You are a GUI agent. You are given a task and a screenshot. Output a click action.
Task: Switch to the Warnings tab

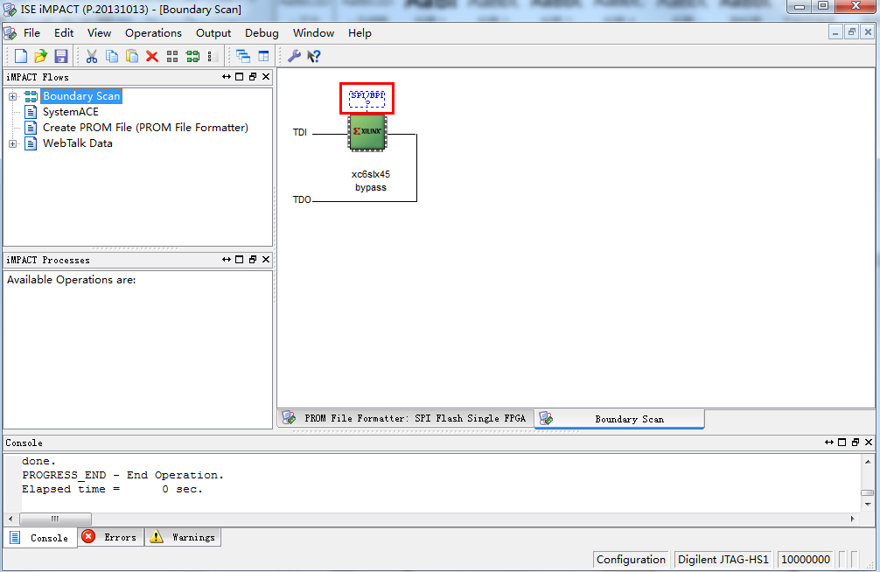pos(183,537)
